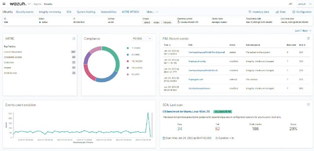
Task: Open the hamburger navigation menu
Action: (x=4, y=4)
